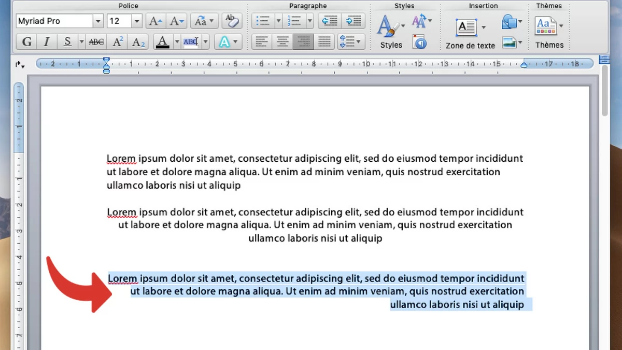Click the clear formatting eraser icon

(x=232, y=21)
